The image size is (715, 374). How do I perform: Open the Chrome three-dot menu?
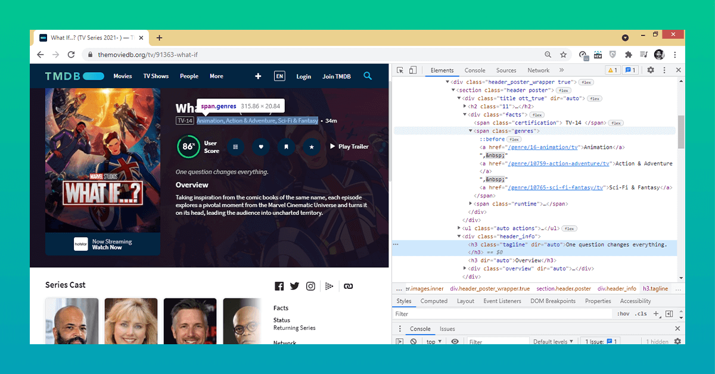675,54
